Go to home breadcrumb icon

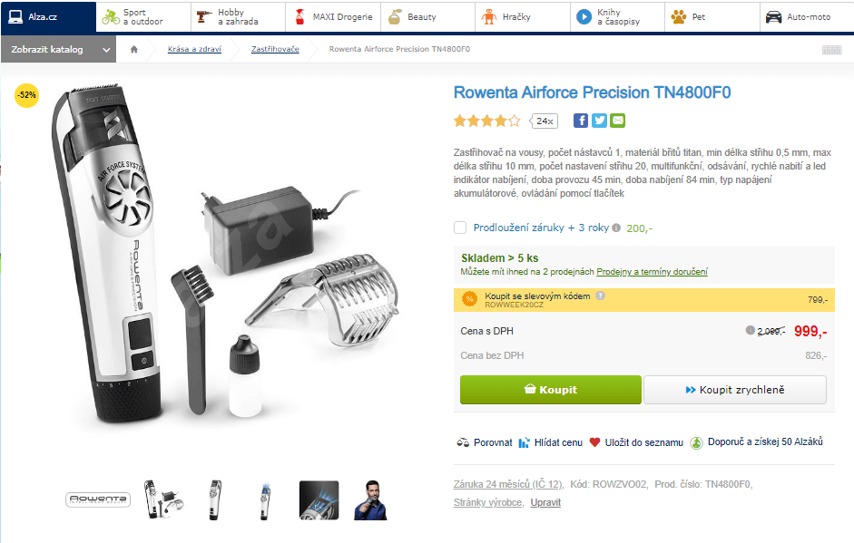click(134, 49)
